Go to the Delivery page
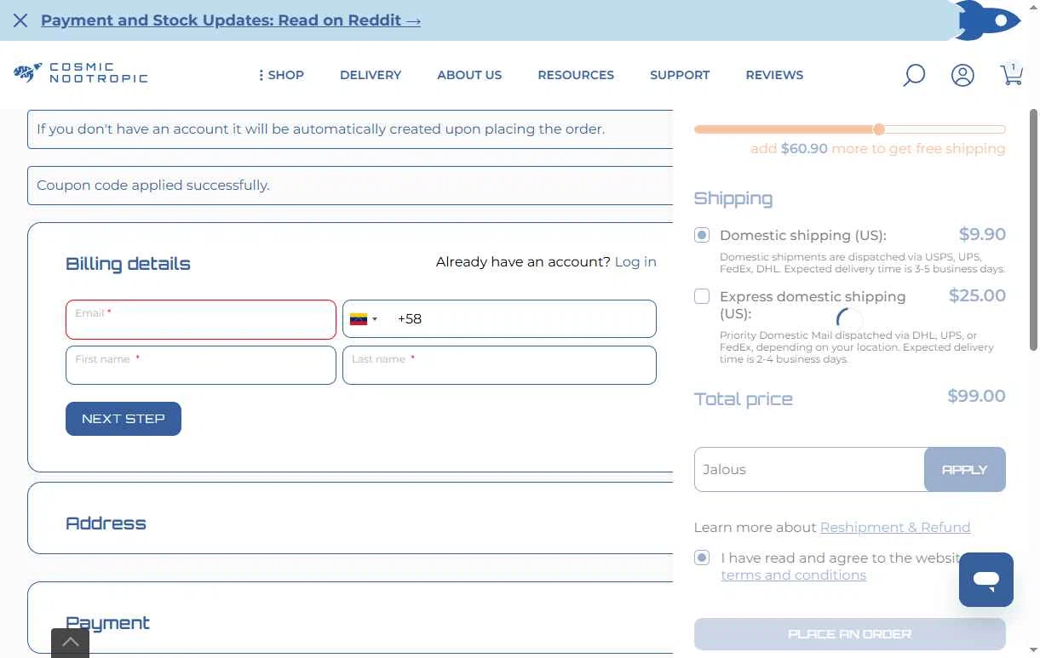 pos(371,75)
